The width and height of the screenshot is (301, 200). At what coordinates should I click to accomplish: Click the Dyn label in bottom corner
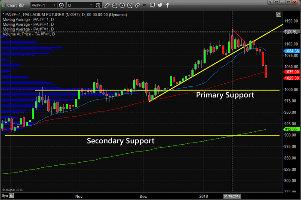coord(5,196)
